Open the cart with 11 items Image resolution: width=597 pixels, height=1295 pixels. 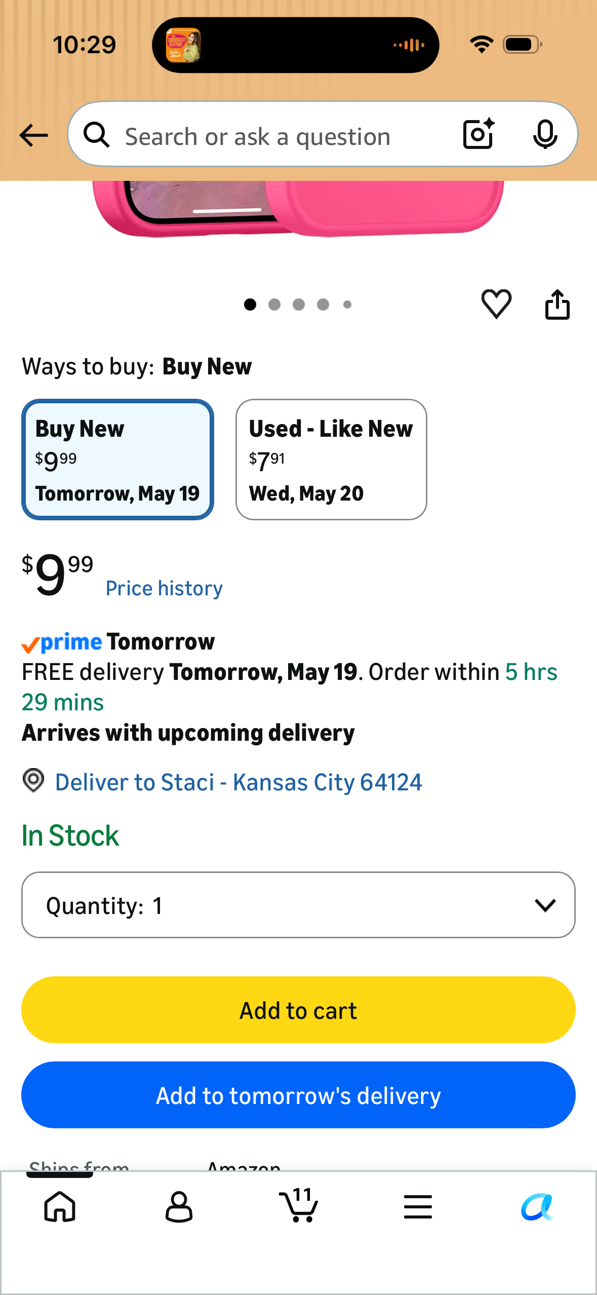point(299,1205)
